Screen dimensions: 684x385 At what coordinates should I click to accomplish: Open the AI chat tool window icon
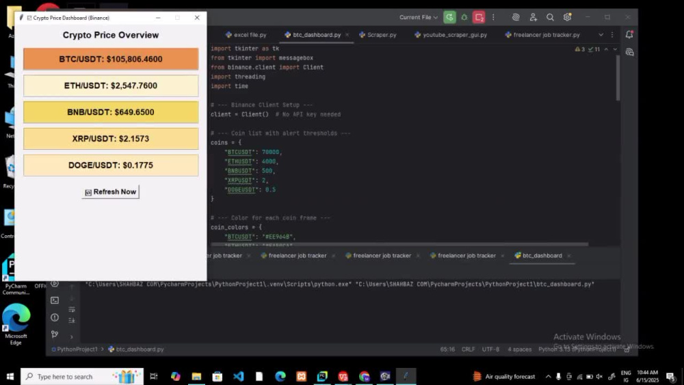pos(629,53)
